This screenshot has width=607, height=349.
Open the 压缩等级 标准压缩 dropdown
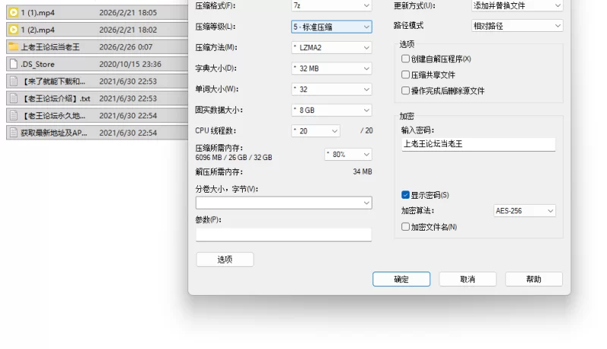pos(332,27)
